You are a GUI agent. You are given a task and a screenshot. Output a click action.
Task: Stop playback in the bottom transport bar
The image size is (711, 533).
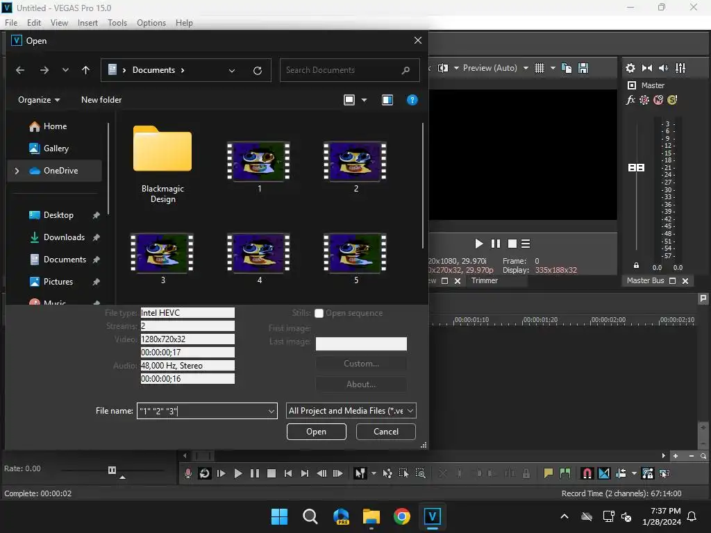271,473
